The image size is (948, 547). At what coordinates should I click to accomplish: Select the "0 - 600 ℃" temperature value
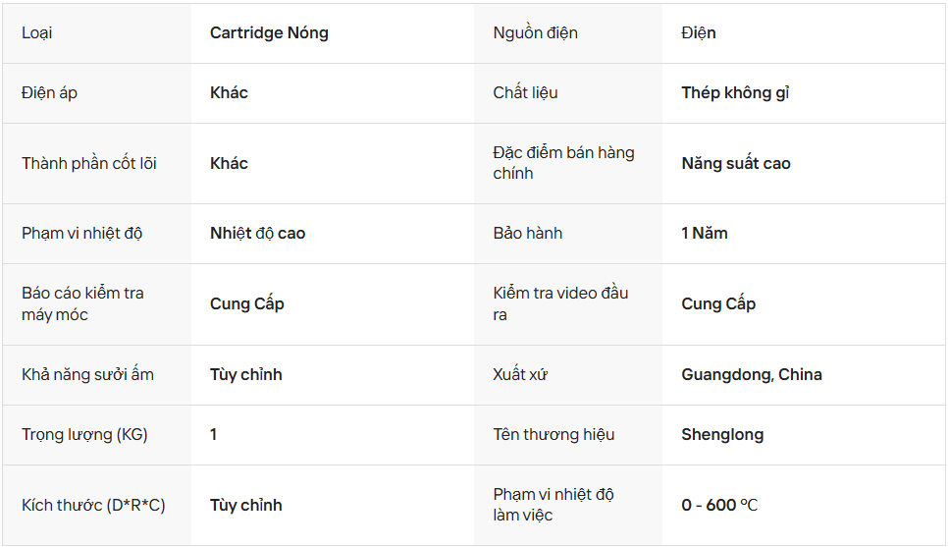point(719,506)
